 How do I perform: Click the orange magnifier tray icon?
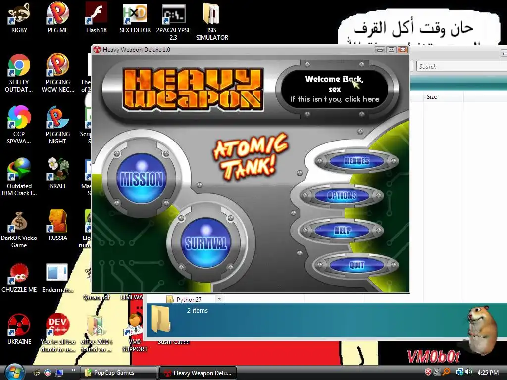coord(447,372)
